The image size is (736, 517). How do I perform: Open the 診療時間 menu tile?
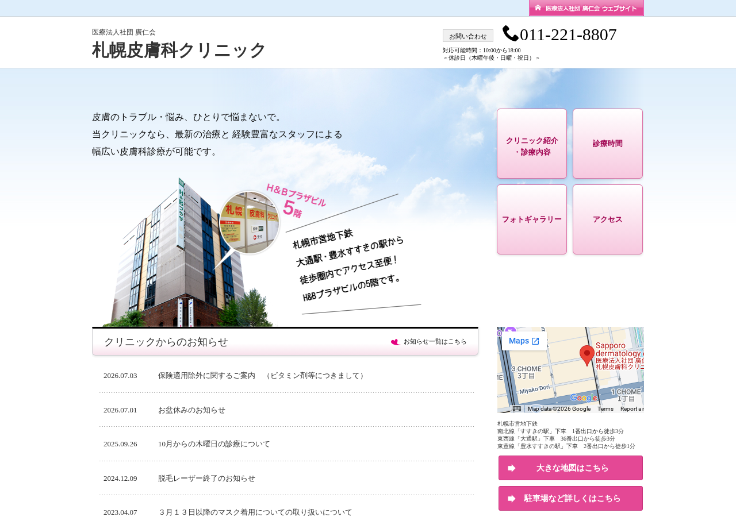pyautogui.click(x=608, y=144)
